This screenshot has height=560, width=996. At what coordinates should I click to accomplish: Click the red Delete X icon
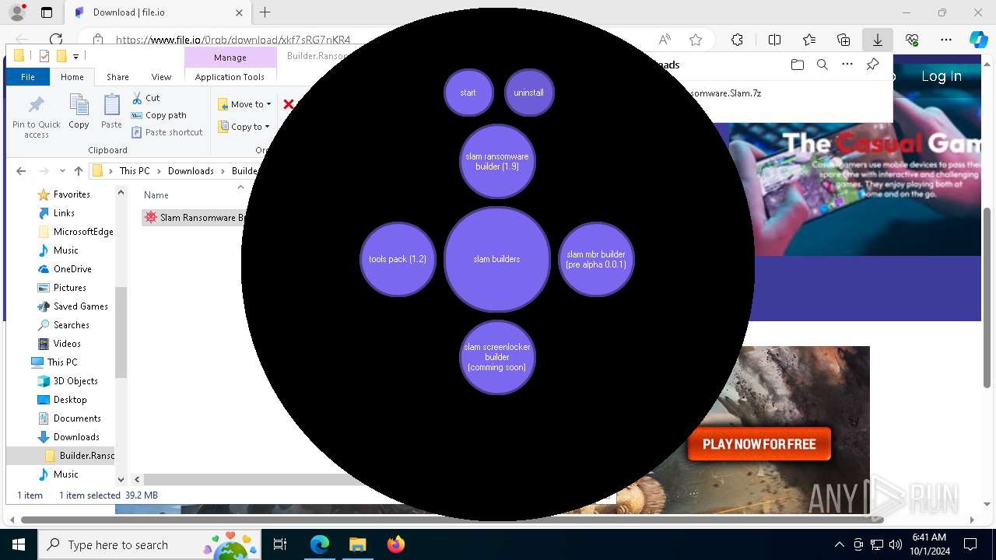(x=289, y=104)
